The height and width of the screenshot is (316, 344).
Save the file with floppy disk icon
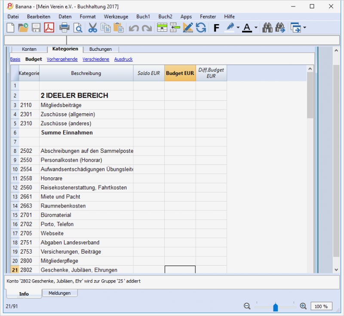coord(36,28)
